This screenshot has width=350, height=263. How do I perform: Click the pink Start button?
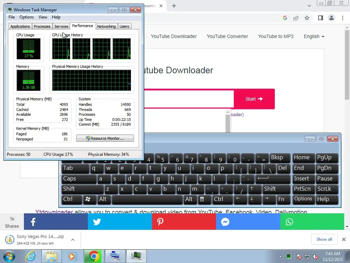point(254,99)
